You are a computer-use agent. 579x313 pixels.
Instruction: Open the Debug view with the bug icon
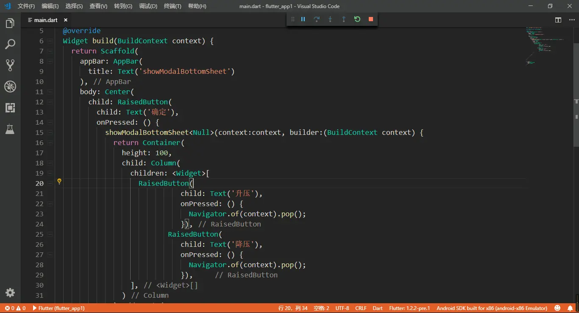pos(10,87)
